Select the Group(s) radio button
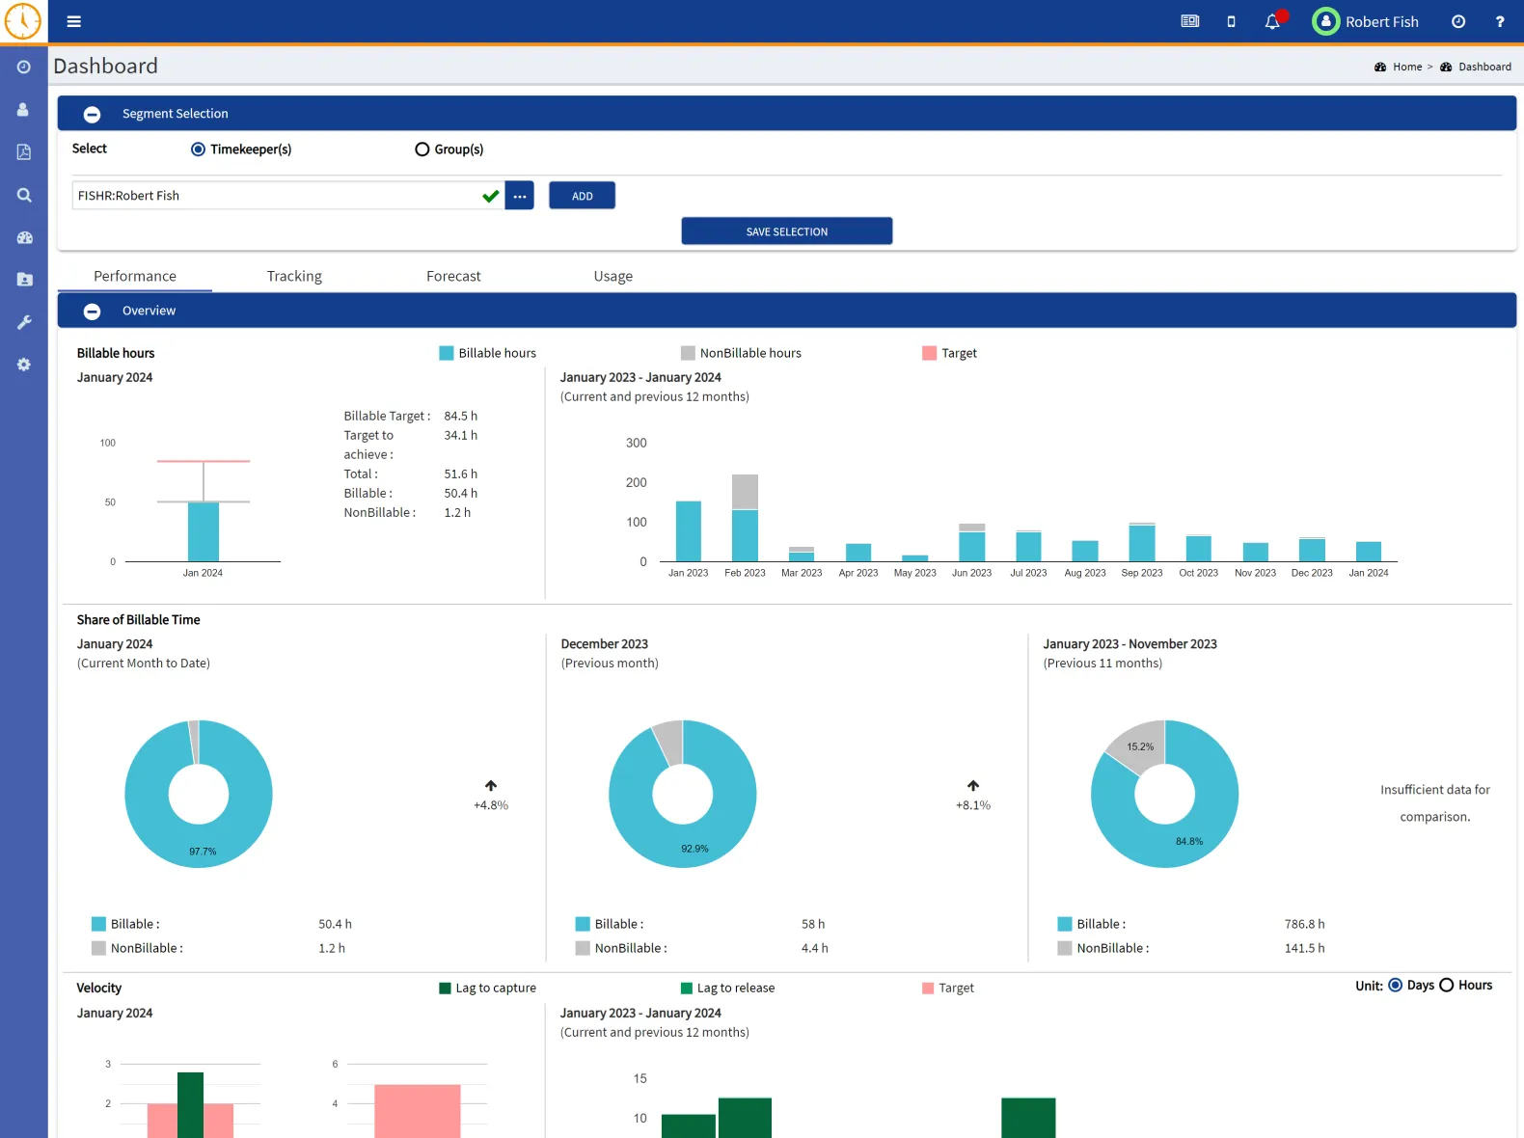Screen dimensions: 1524x1138 click(x=422, y=149)
